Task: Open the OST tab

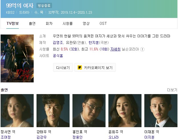Action: [103, 23]
